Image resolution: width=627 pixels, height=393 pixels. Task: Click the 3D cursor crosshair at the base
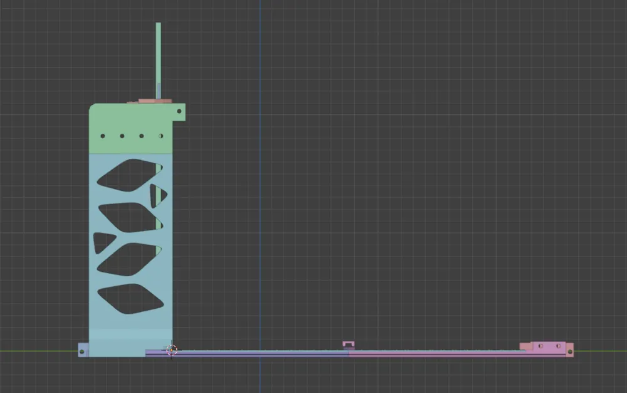[x=172, y=350]
